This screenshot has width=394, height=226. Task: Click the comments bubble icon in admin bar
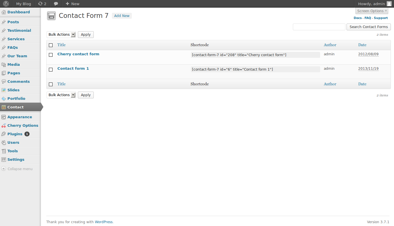click(56, 4)
